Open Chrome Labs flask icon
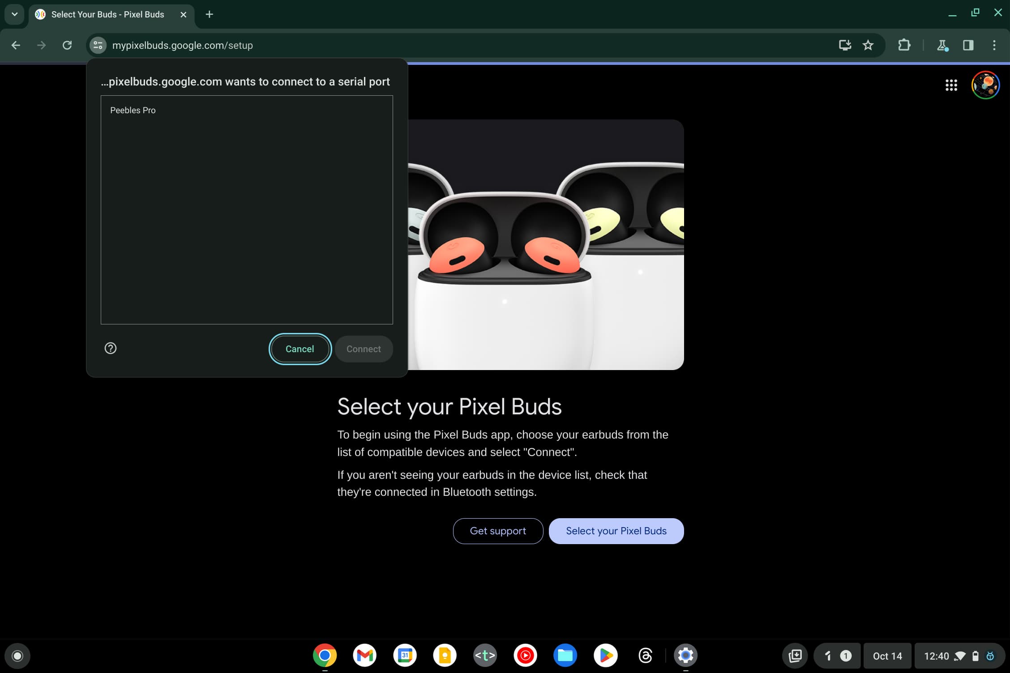 click(x=942, y=45)
